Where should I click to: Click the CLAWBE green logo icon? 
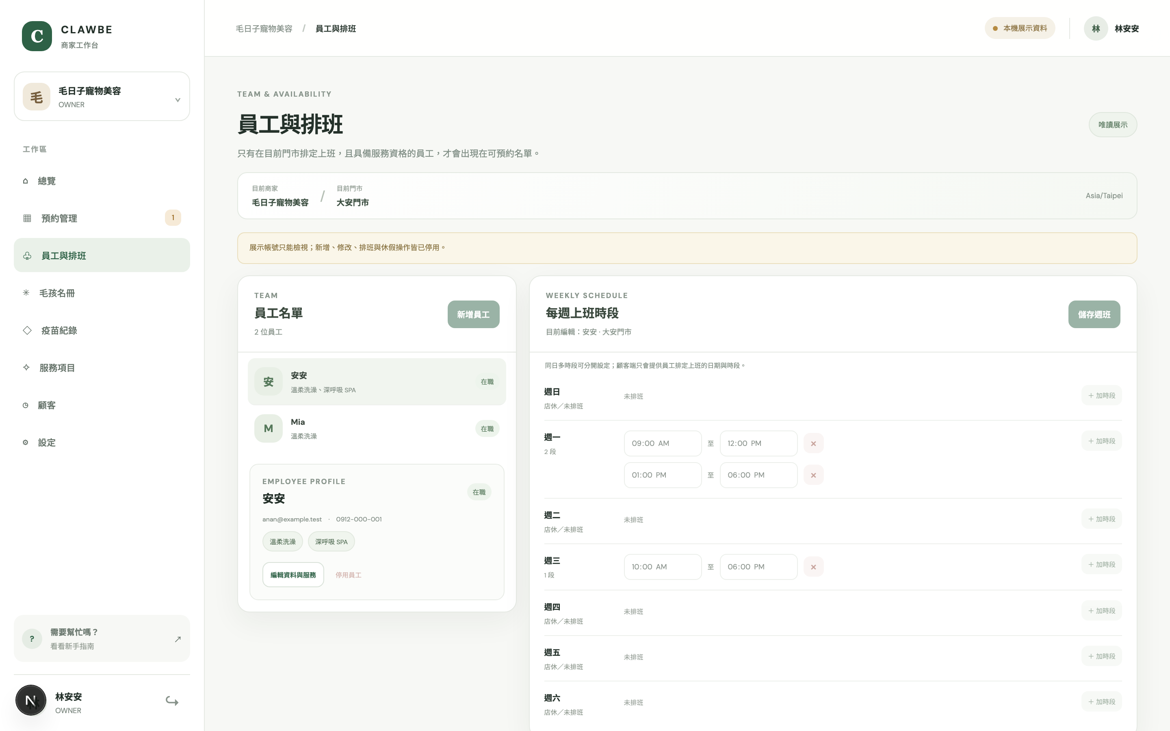37,36
